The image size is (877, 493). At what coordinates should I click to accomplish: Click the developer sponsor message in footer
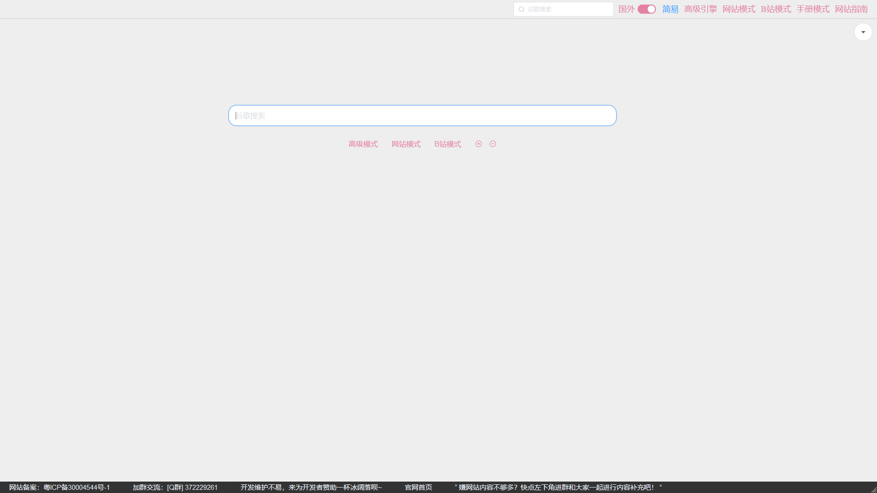point(311,488)
